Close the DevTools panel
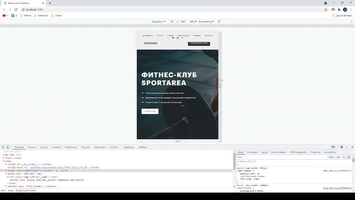The height and width of the screenshot is (200, 355). pyautogui.click(x=352, y=147)
